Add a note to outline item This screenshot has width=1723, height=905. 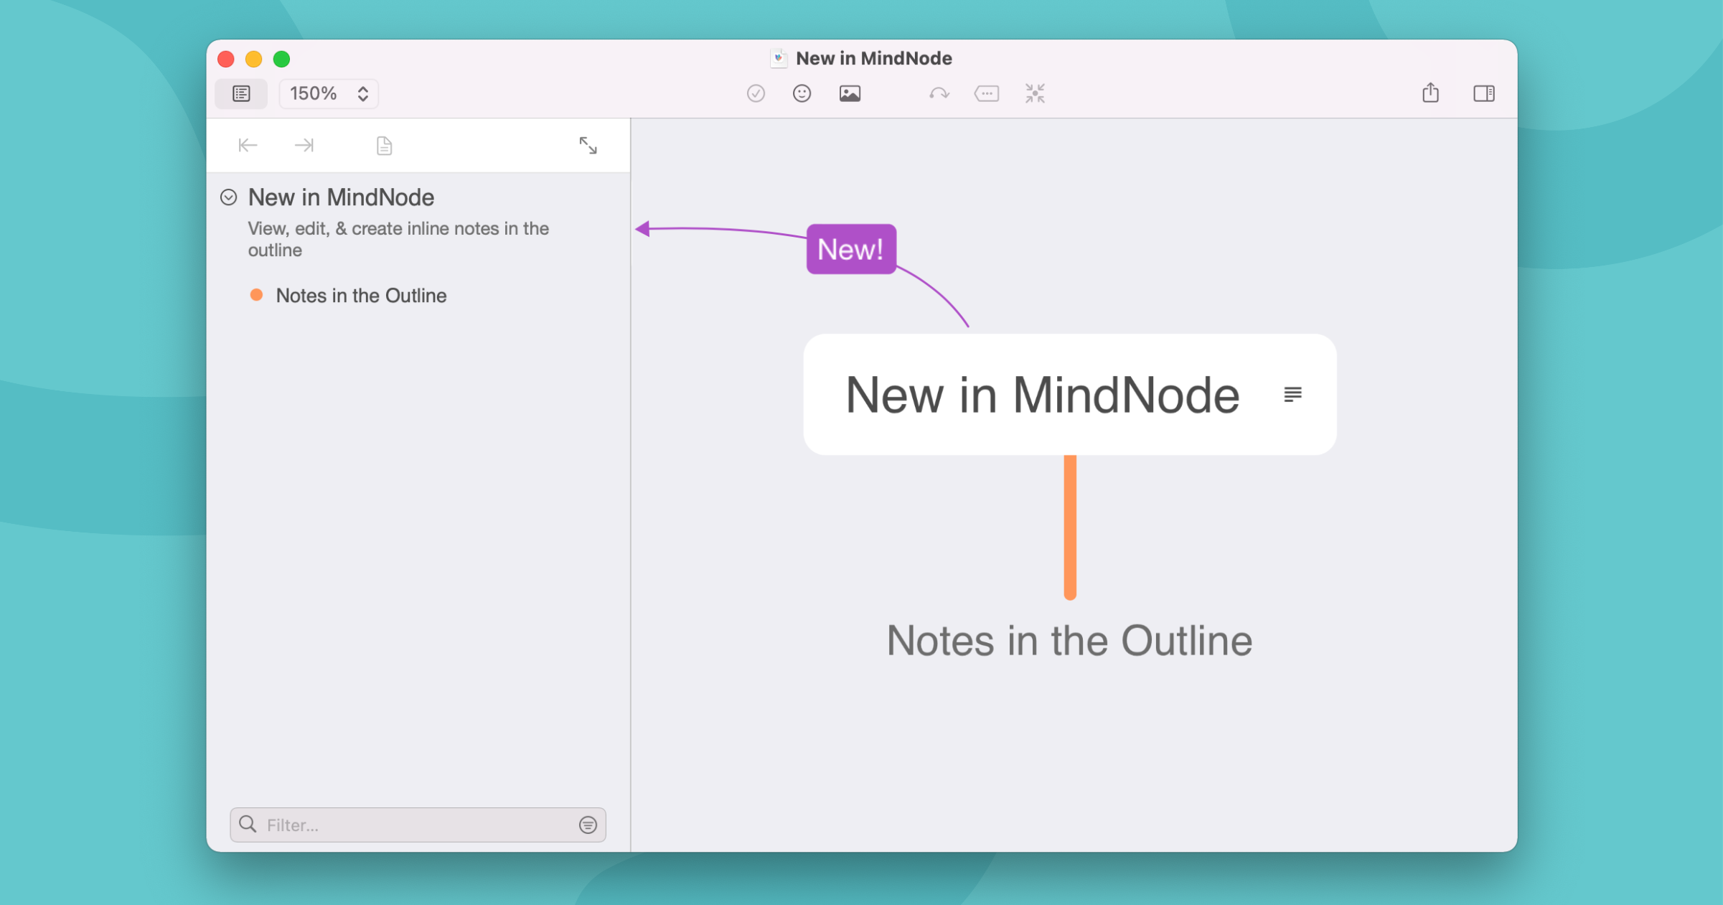384,146
